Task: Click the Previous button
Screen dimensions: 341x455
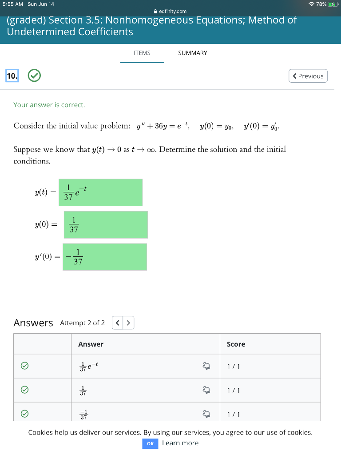Action: (308, 76)
